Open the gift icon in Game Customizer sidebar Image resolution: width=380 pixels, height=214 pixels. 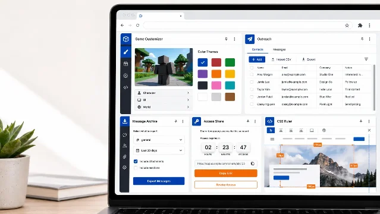(x=125, y=64)
